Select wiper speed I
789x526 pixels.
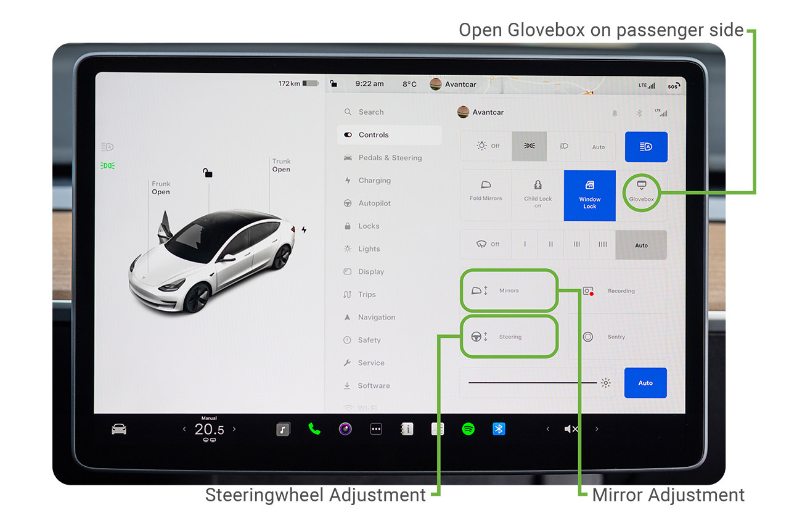(x=525, y=244)
